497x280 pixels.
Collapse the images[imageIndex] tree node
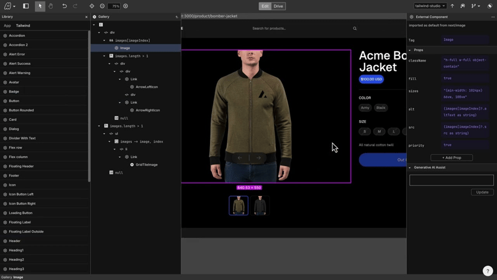104,40
